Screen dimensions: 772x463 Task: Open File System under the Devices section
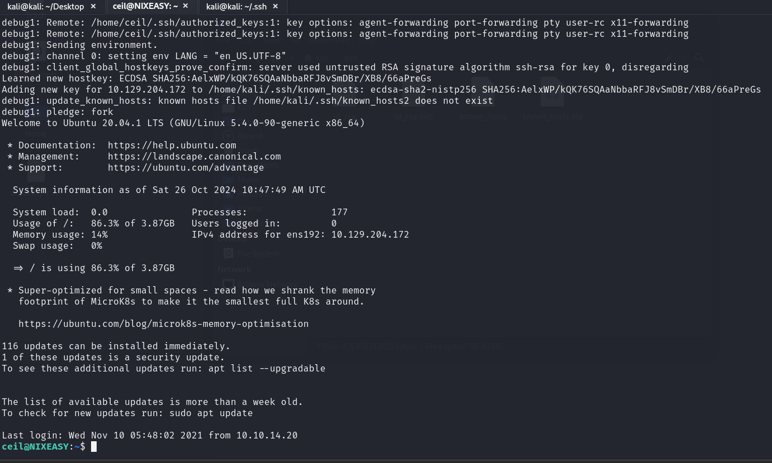tap(258, 253)
